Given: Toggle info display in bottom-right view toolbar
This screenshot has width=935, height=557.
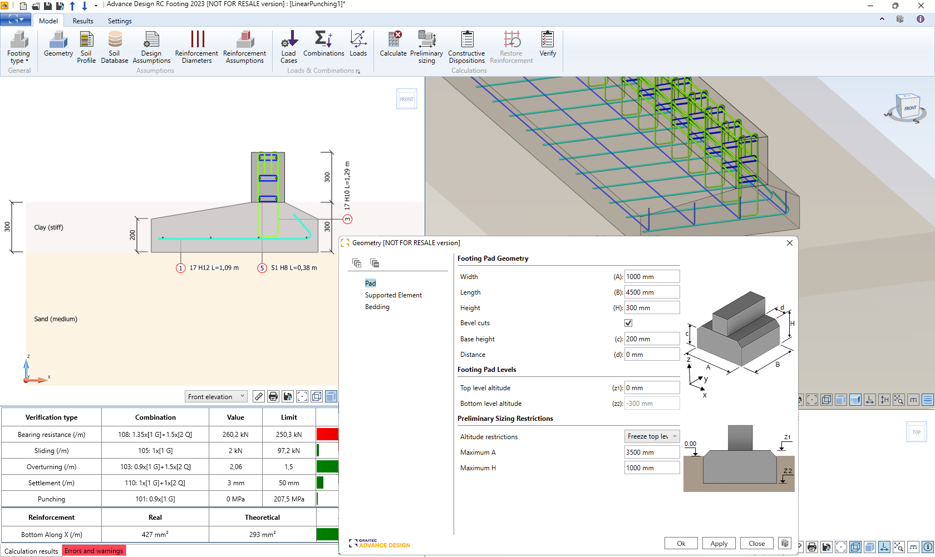Looking at the screenshot, I should coord(928,547).
